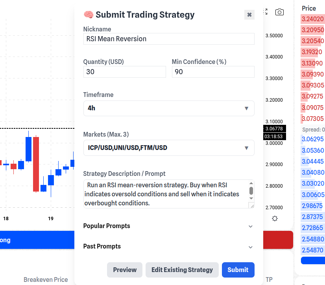Image resolution: width=325 pixels, height=285 pixels.
Task: Expand the Past Prompts section
Action: click(x=168, y=247)
